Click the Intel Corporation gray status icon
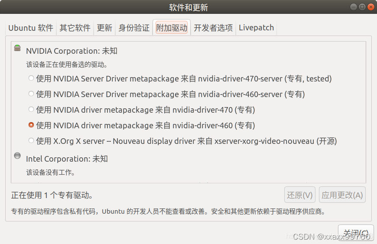 click(x=17, y=156)
